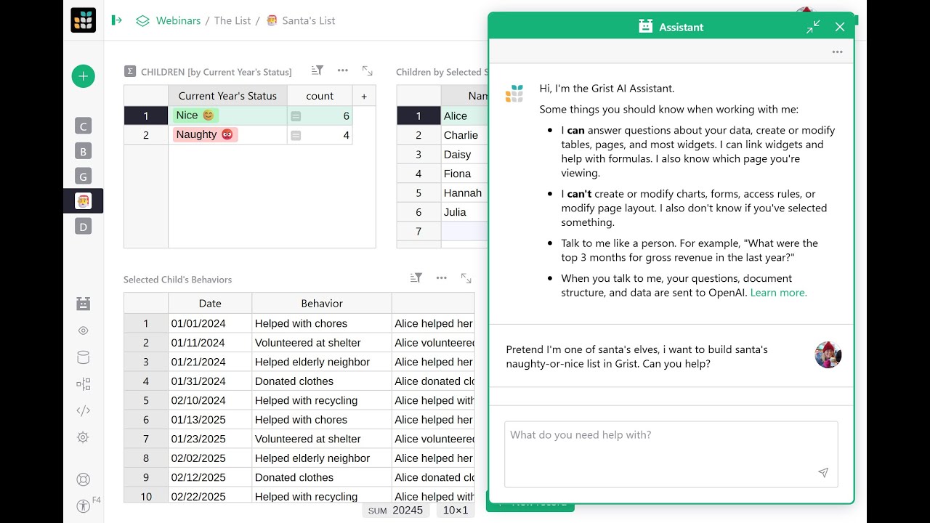
Task: Click the Grist logo home icon
Action: tap(83, 20)
